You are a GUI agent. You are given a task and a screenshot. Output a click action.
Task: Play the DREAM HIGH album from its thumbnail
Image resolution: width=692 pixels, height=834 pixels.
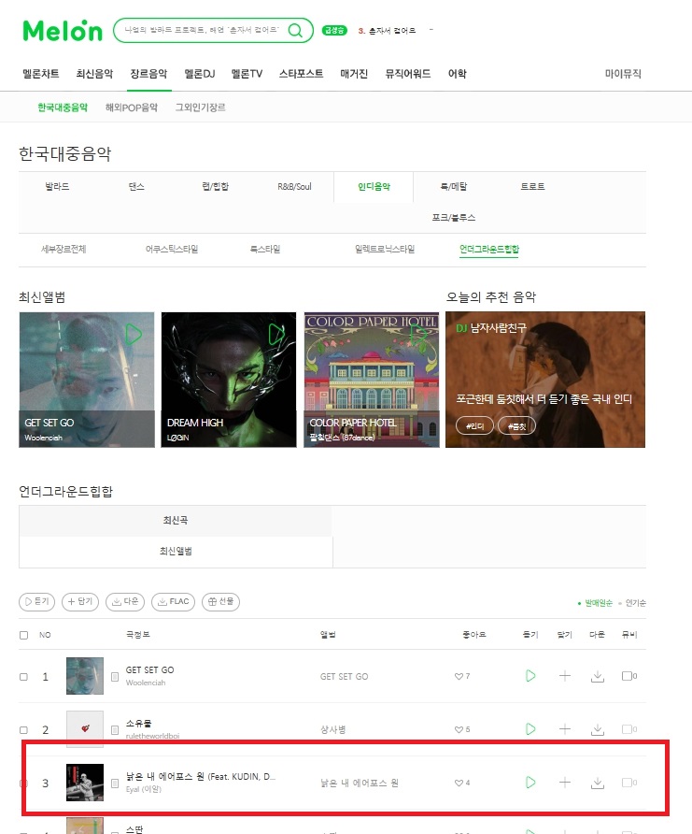coord(276,334)
